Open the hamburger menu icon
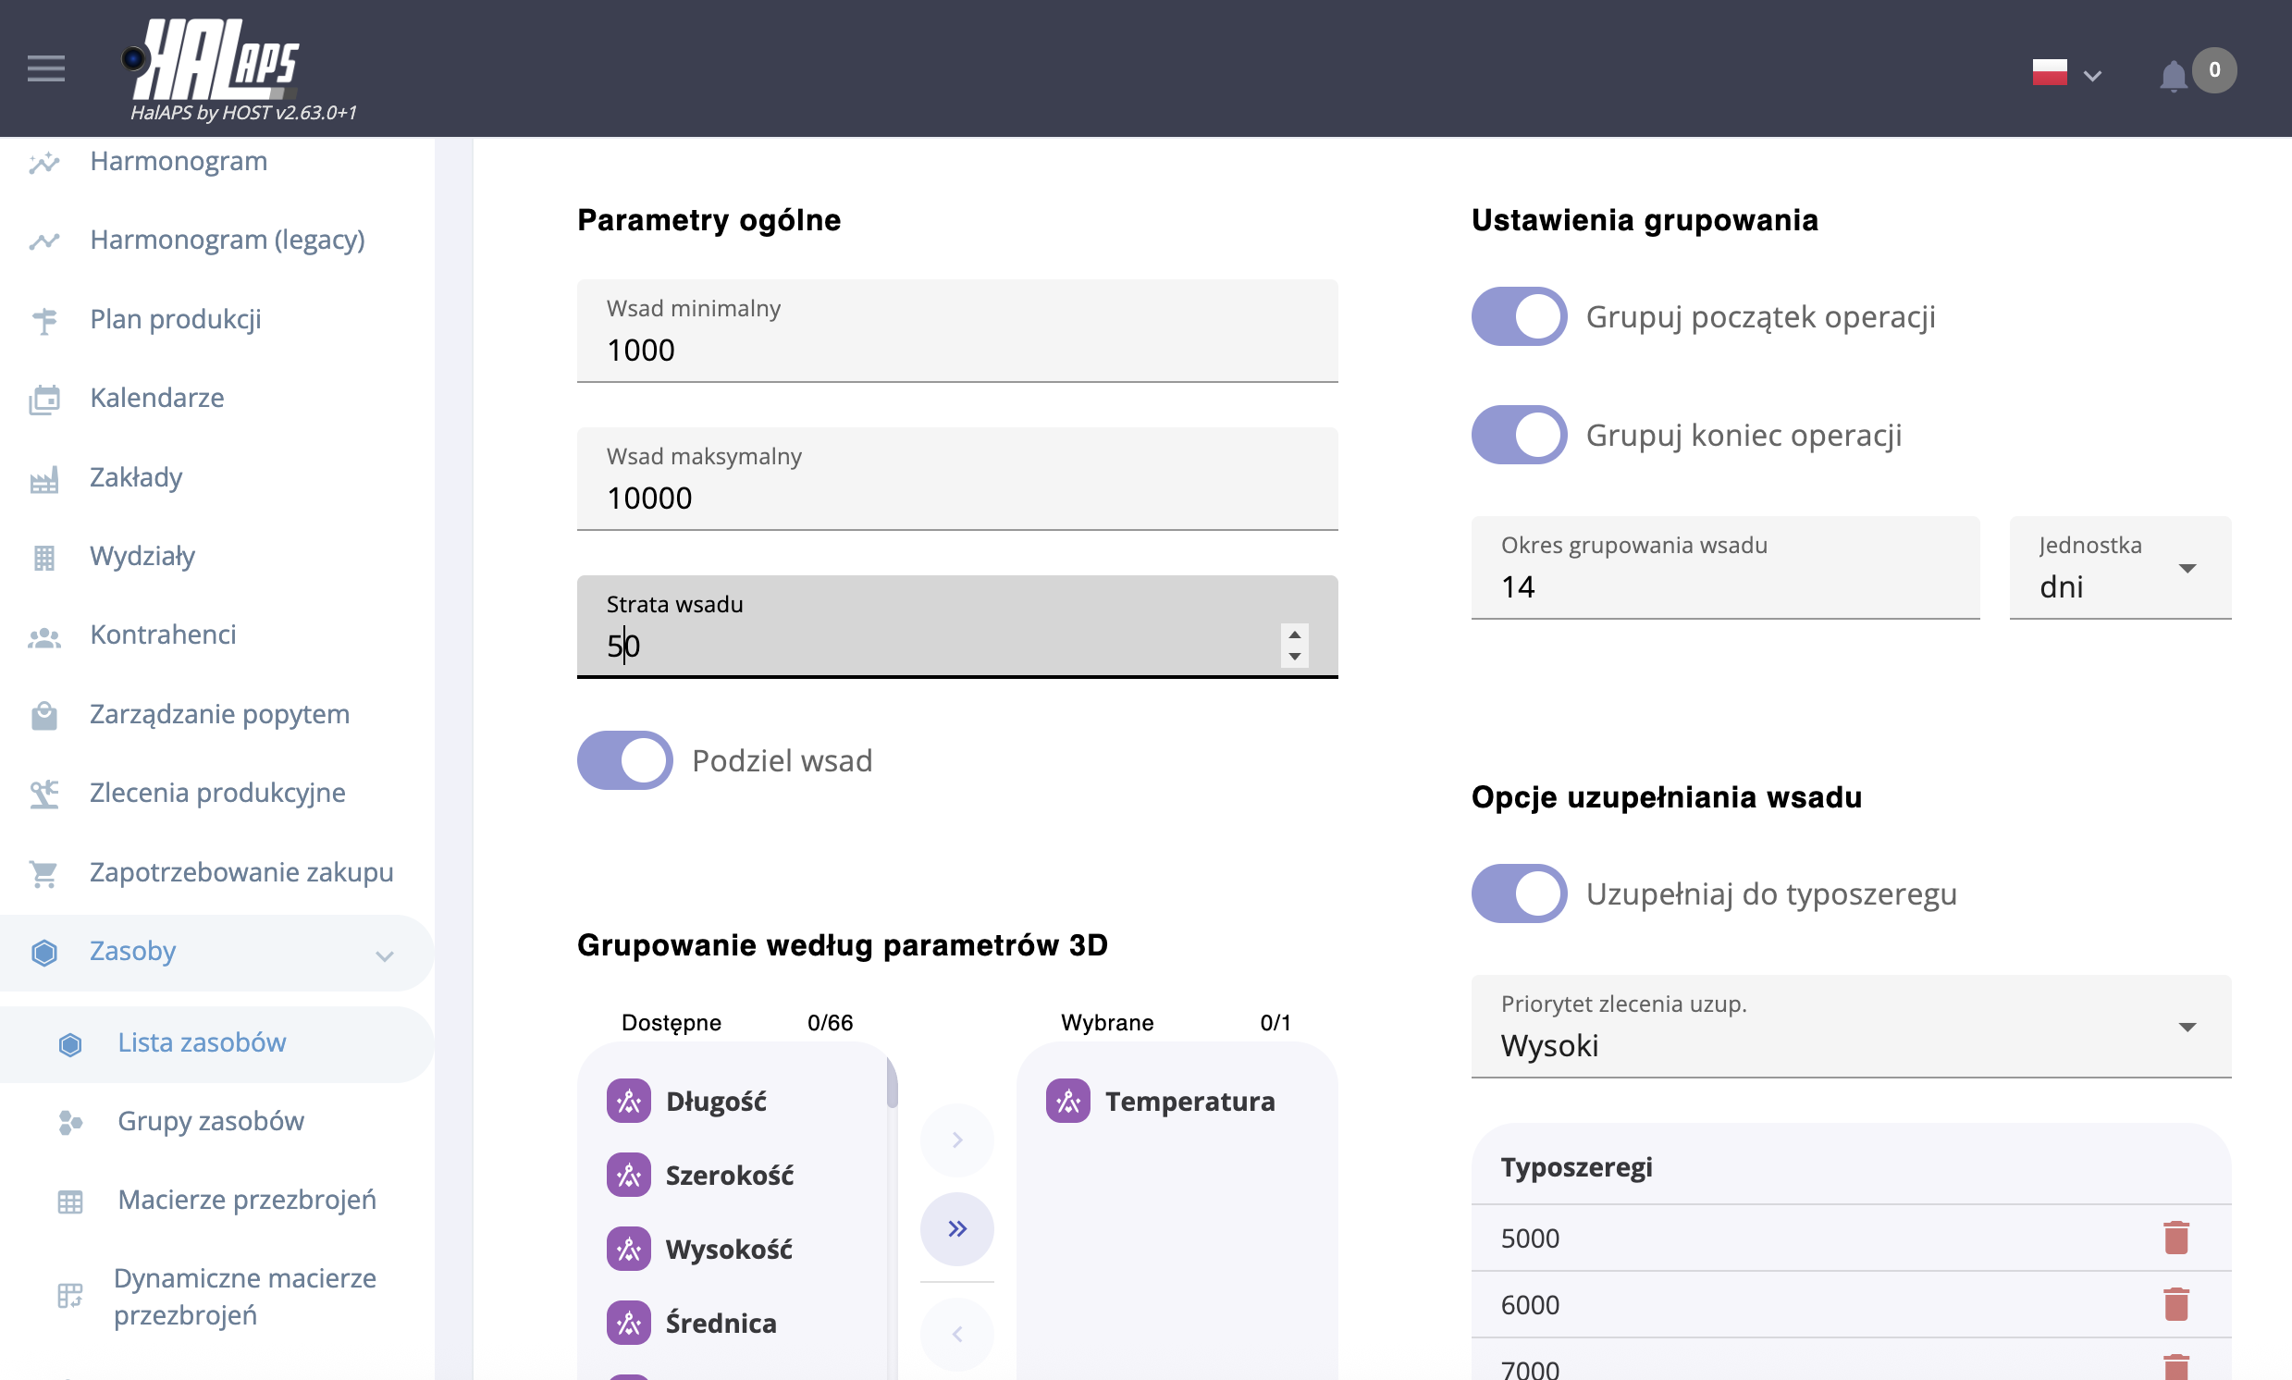The height and width of the screenshot is (1380, 2292). pyautogui.click(x=45, y=68)
